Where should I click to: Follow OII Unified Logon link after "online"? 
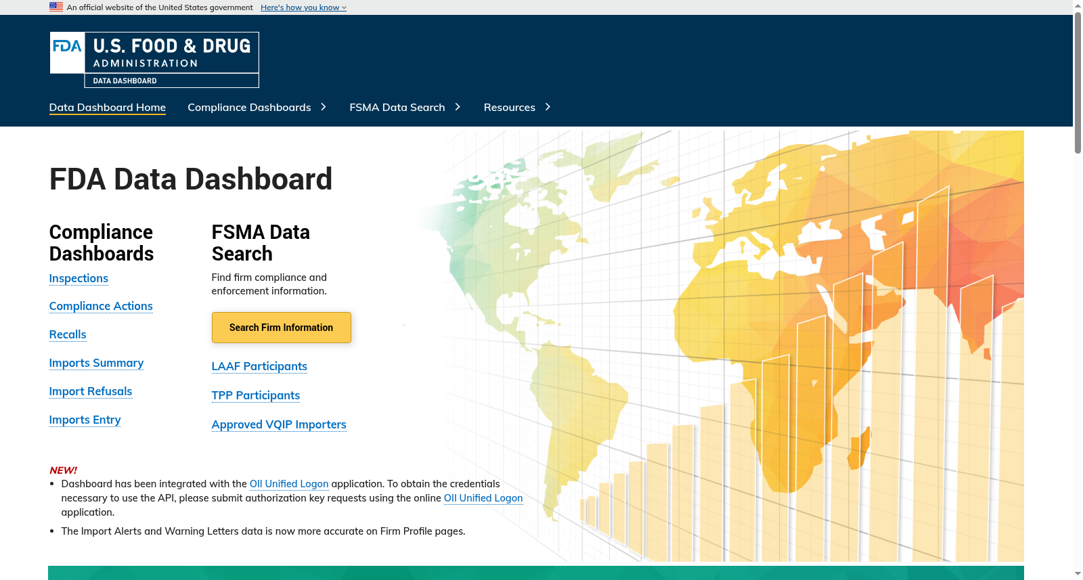[483, 498]
